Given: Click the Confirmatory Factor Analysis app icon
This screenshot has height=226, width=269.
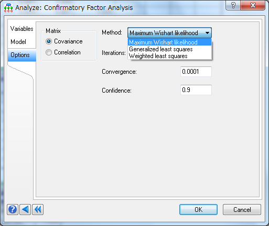Looking at the screenshot, I should click(x=8, y=8).
